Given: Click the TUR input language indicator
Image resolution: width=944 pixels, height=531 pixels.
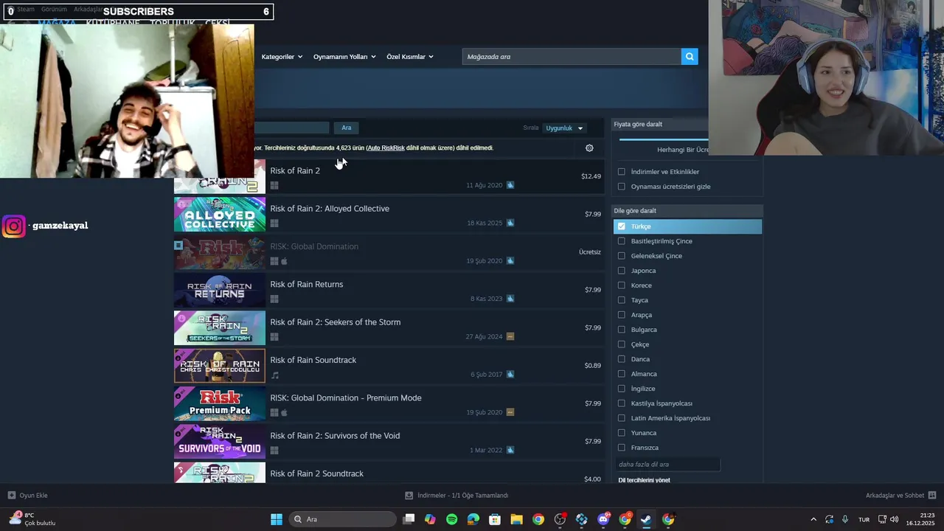Looking at the screenshot, I should (x=864, y=520).
